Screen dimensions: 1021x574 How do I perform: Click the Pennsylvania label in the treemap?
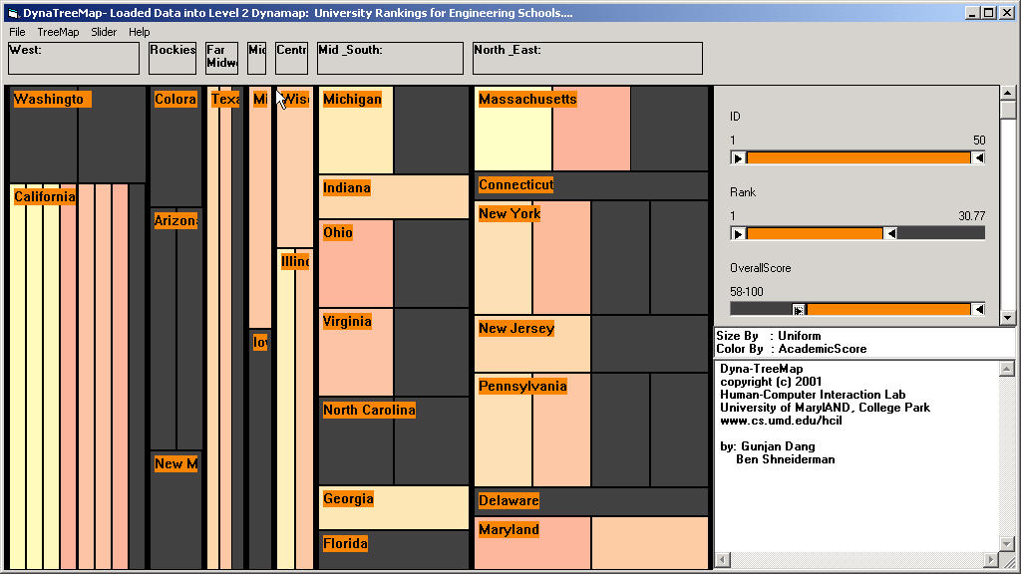[x=522, y=387]
